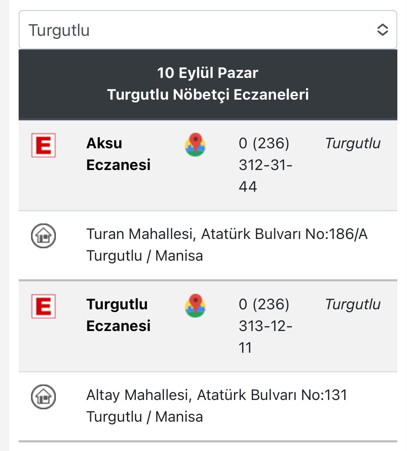
Task: Click the home address icon beside Turan Mahallesi
Action: tap(43, 236)
